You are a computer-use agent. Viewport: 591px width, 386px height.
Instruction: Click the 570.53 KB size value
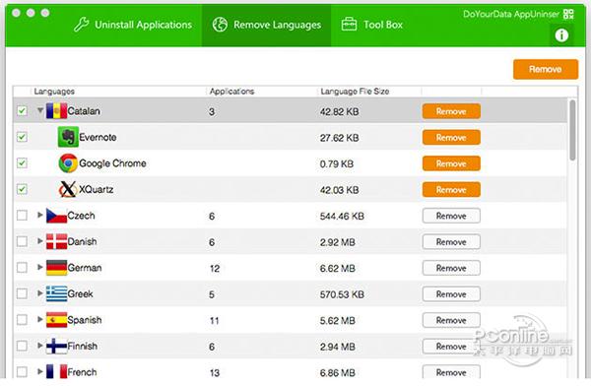[x=342, y=294]
